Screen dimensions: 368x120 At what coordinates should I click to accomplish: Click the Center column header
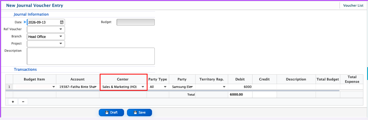pos(123,79)
